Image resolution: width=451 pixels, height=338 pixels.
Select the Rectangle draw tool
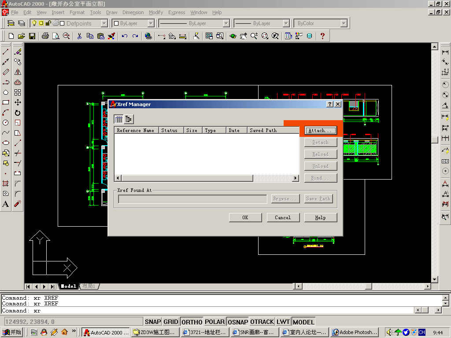[5, 102]
